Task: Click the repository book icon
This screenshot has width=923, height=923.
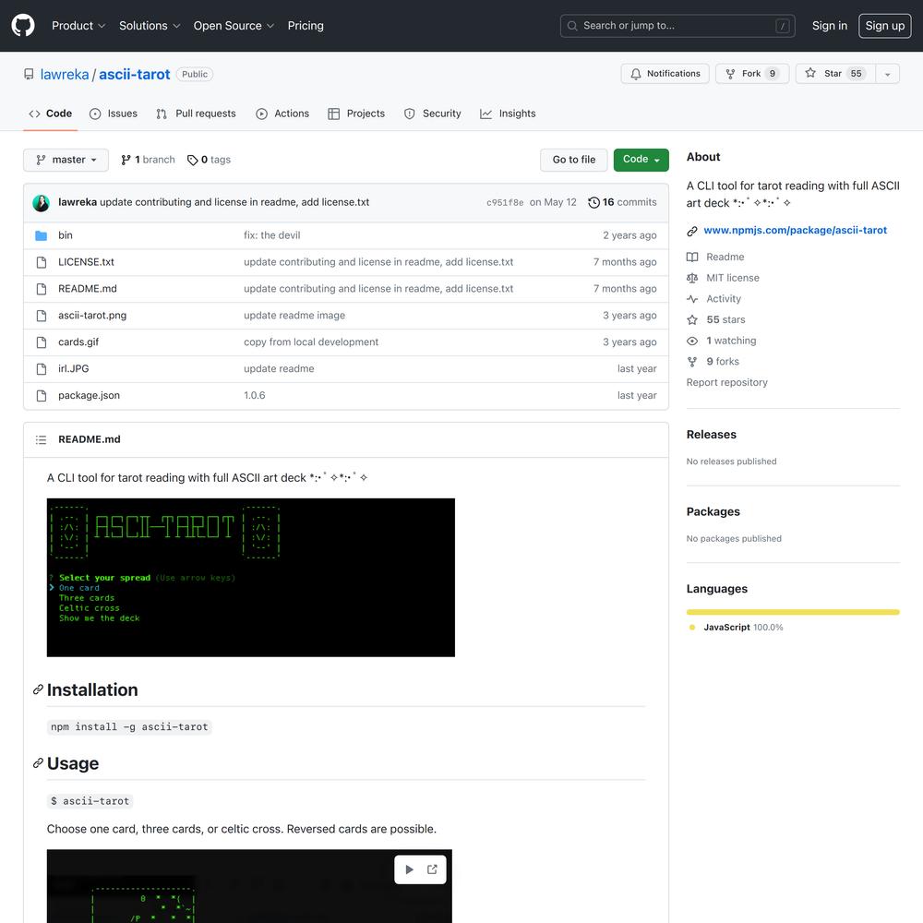Action: pos(29,74)
